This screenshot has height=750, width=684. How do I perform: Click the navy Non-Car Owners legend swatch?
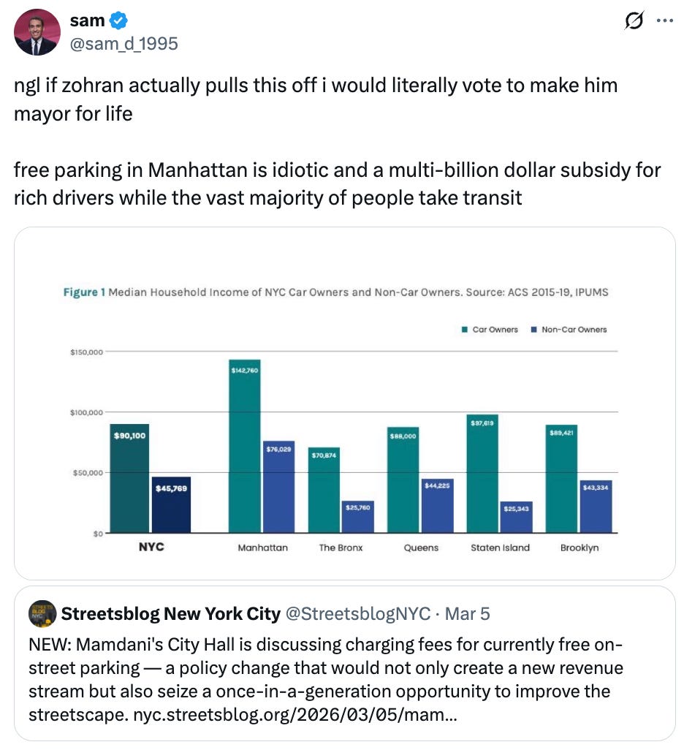tap(533, 330)
